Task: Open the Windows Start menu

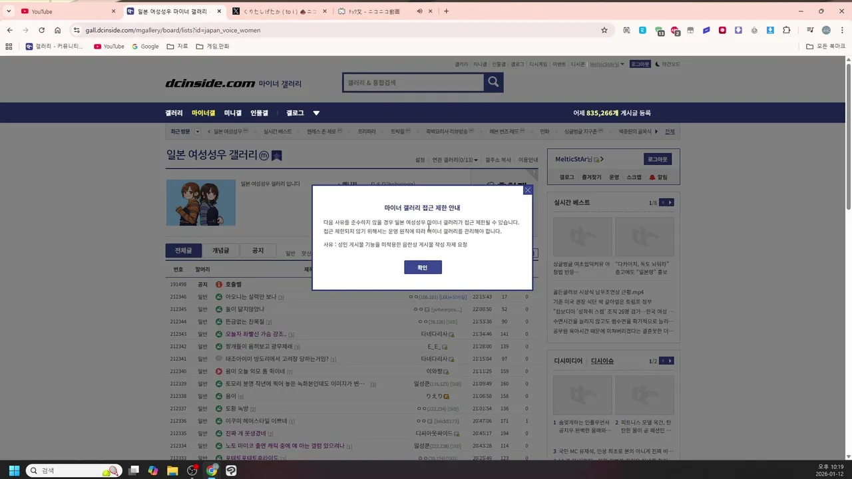Action: 14,470
